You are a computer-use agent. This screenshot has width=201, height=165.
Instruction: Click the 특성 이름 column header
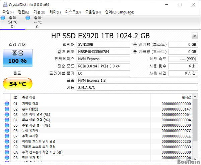tap(85, 97)
